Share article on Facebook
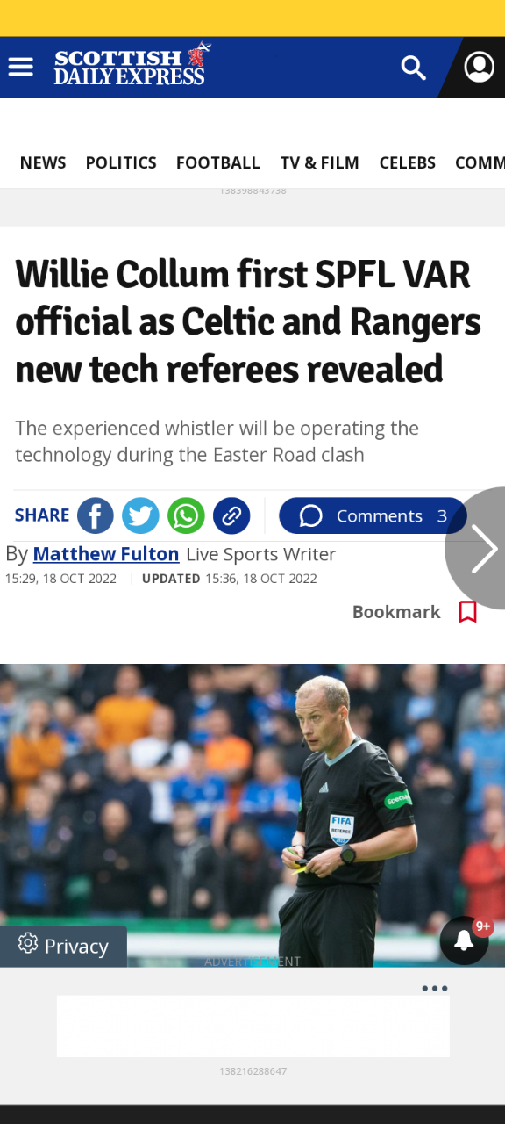This screenshot has height=1124, width=505. tap(96, 515)
